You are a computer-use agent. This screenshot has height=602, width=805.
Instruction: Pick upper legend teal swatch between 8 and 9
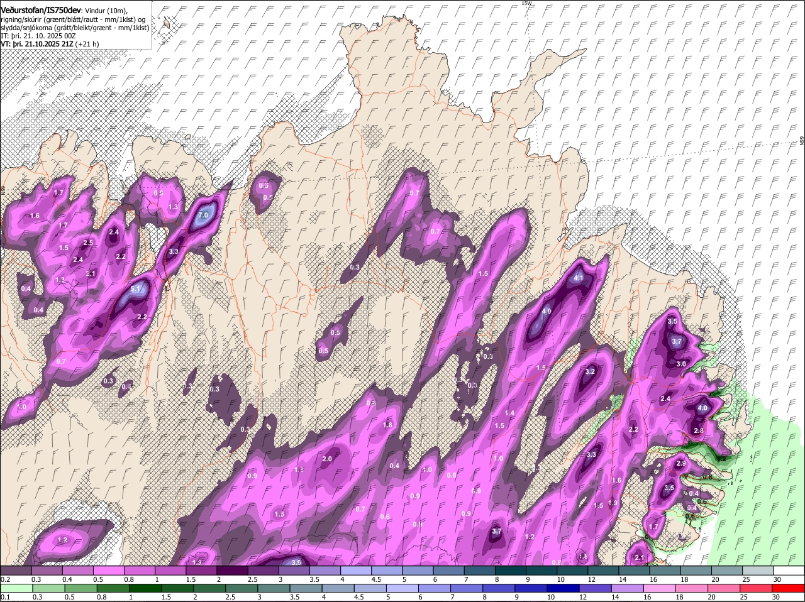coord(511,570)
